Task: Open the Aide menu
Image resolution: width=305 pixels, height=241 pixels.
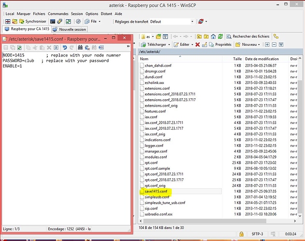Action: coord(118,14)
